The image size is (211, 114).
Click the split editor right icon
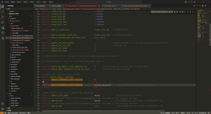pyautogui.click(x=206, y=6)
